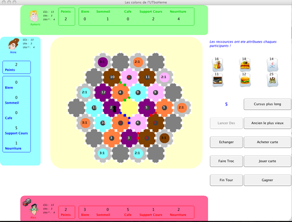Click Alex's player avatar with glasses
Screen dimensions: 292x222
(34, 210)
